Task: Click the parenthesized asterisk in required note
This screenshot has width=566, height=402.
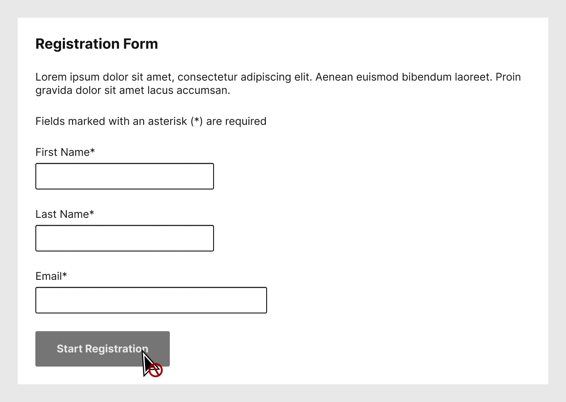Action: pyautogui.click(x=197, y=121)
